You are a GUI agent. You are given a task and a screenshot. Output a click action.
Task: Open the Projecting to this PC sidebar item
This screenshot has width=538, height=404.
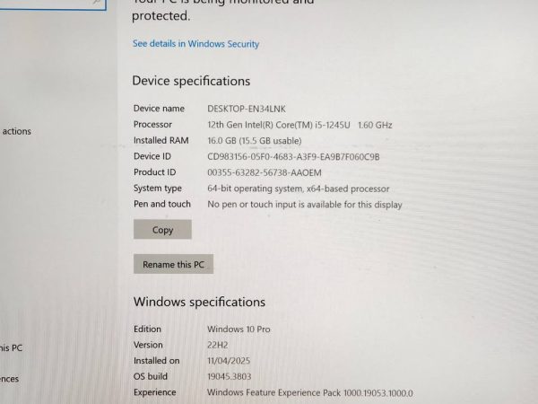[x=11, y=348]
